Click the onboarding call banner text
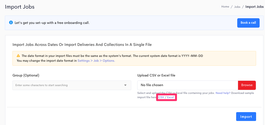265x125 pixels. click(x=52, y=23)
